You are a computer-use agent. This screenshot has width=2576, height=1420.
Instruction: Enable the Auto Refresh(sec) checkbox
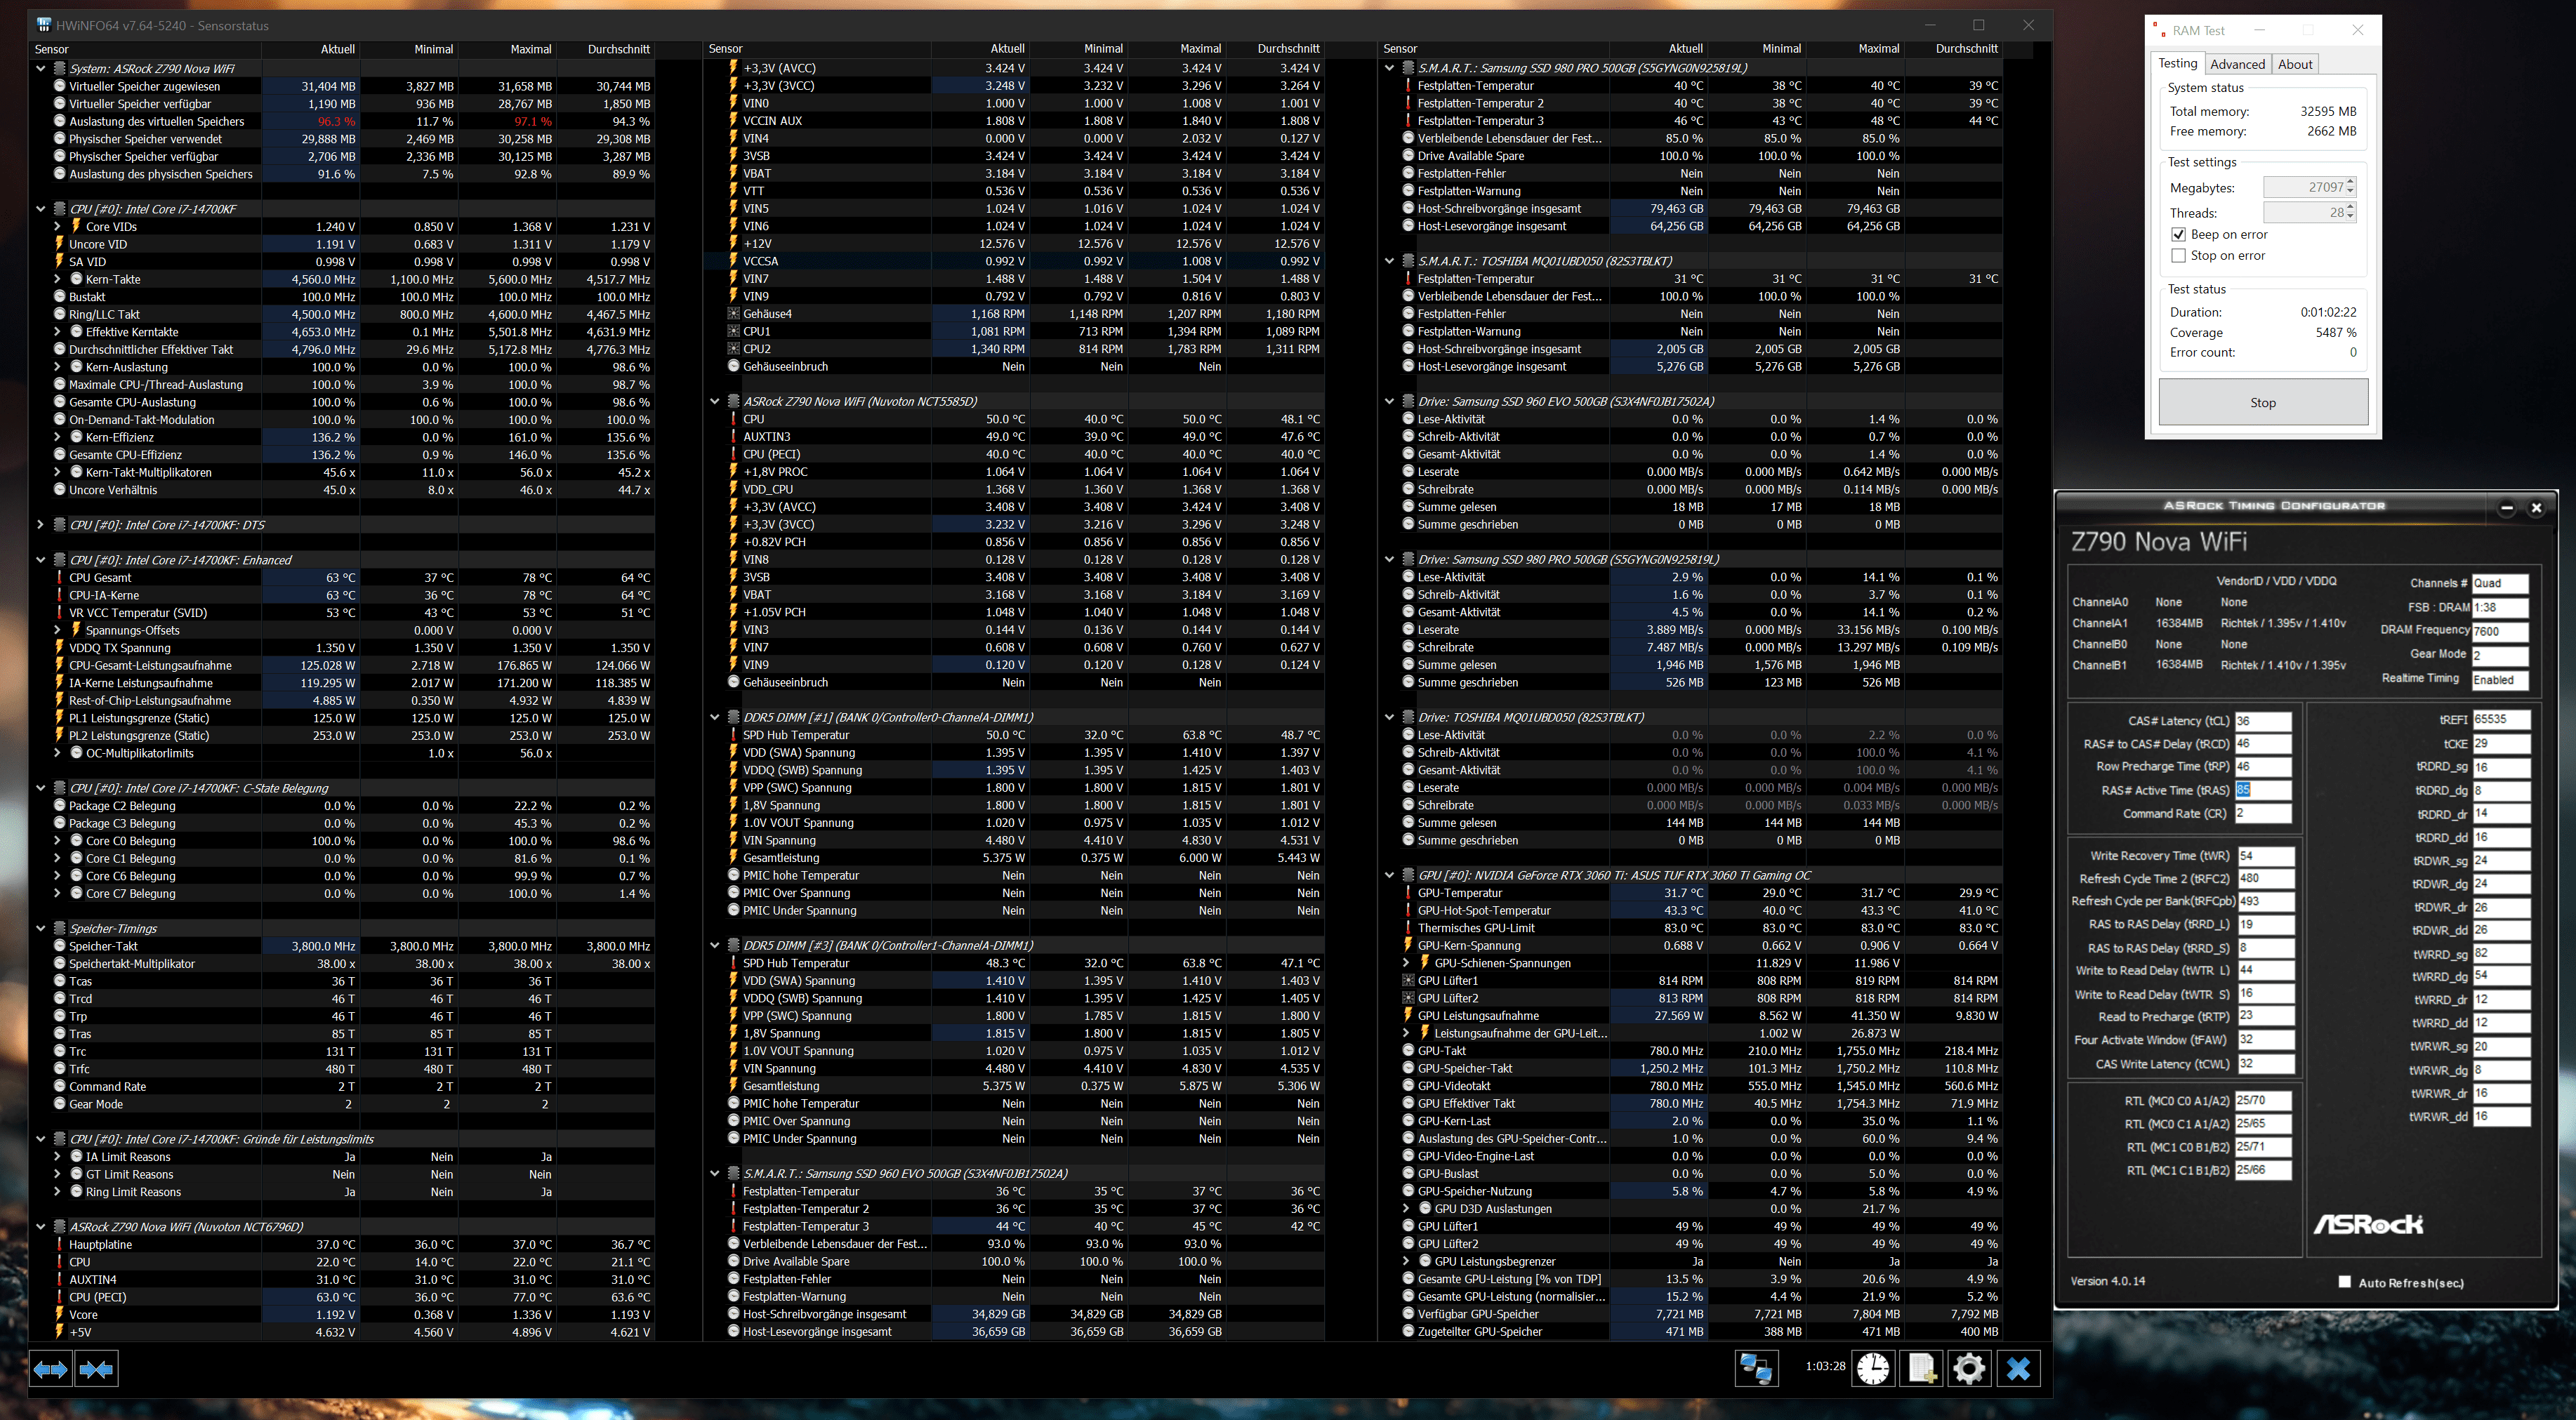tap(2344, 1282)
